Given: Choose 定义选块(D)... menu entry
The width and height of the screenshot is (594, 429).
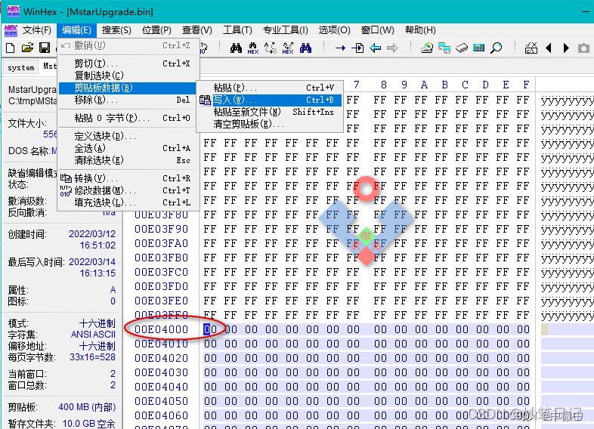Looking at the screenshot, I should click(128, 136).
